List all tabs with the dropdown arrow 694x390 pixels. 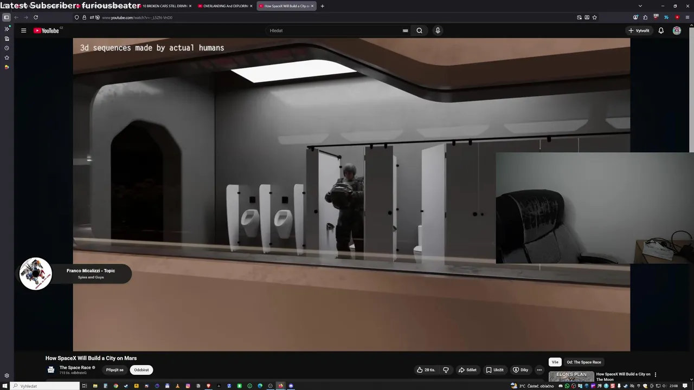pyautogui.click(x=640, y=6)
